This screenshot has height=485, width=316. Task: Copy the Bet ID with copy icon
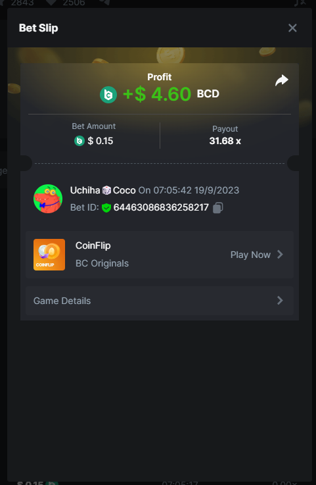pyautogui.click(x=217, y=207)
